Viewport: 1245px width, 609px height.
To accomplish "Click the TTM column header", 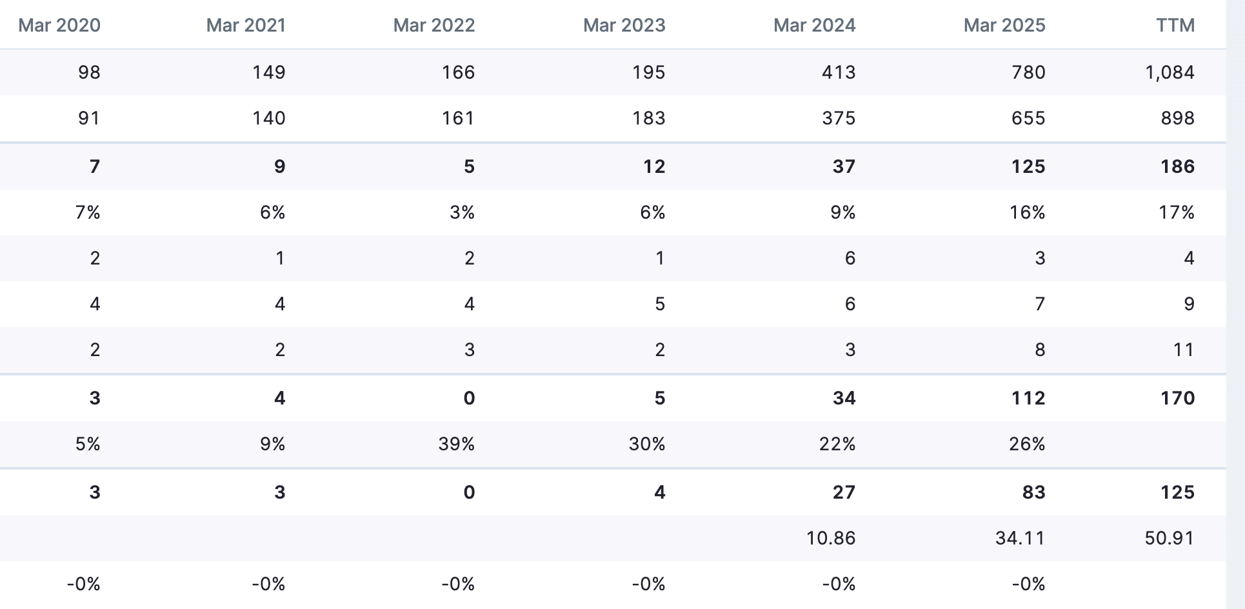I will [1175, 25].
